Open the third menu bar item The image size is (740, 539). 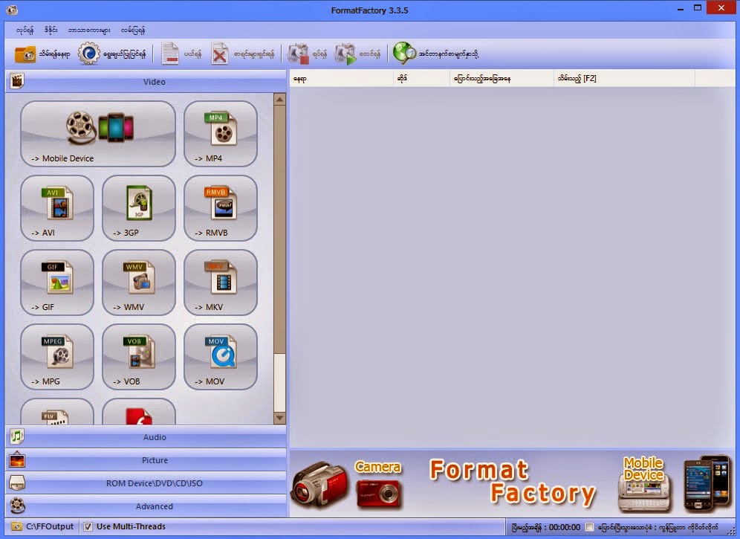point(88,30)
